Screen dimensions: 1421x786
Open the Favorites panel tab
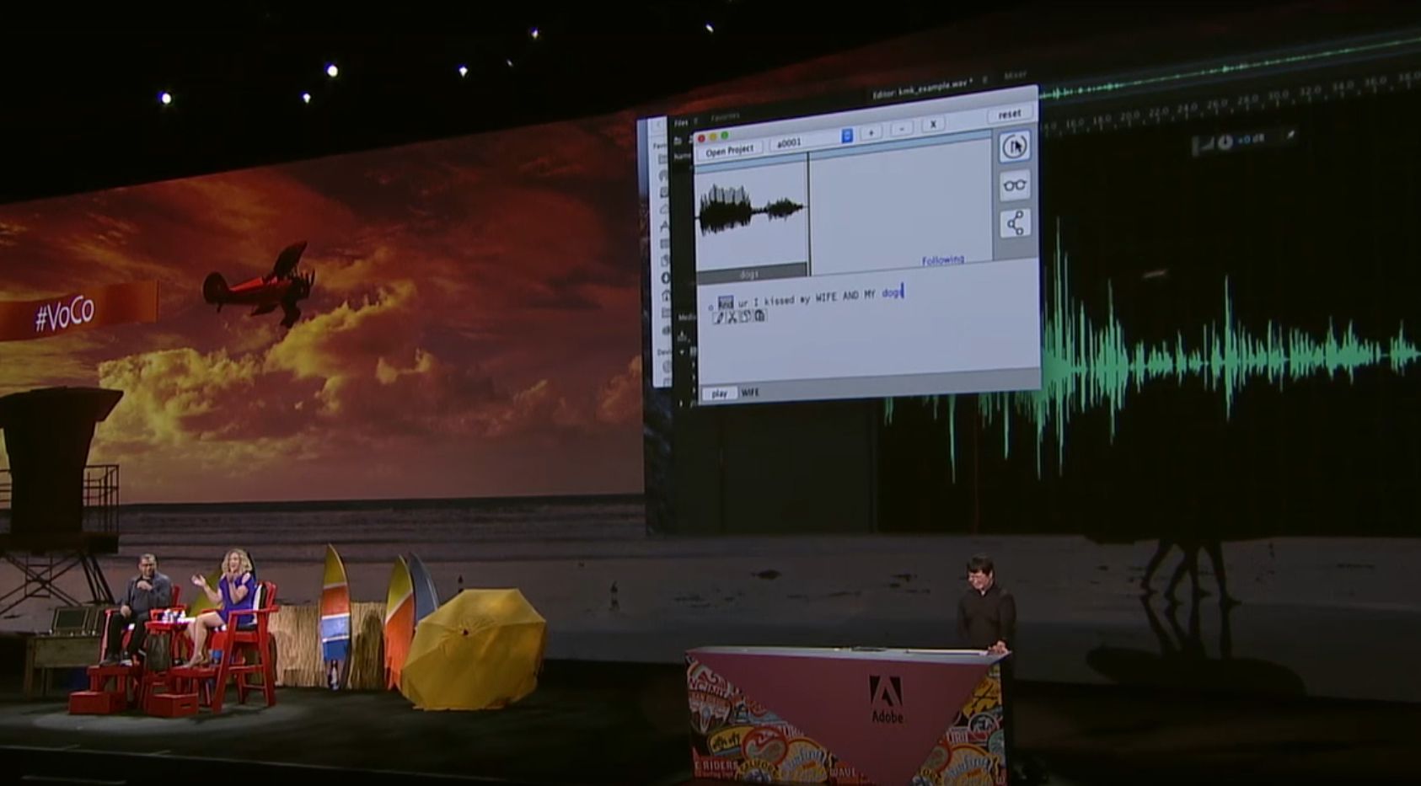click(x=726, y=117)
